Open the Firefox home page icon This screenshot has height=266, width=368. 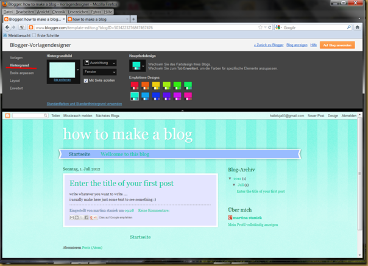pos(357,27)
